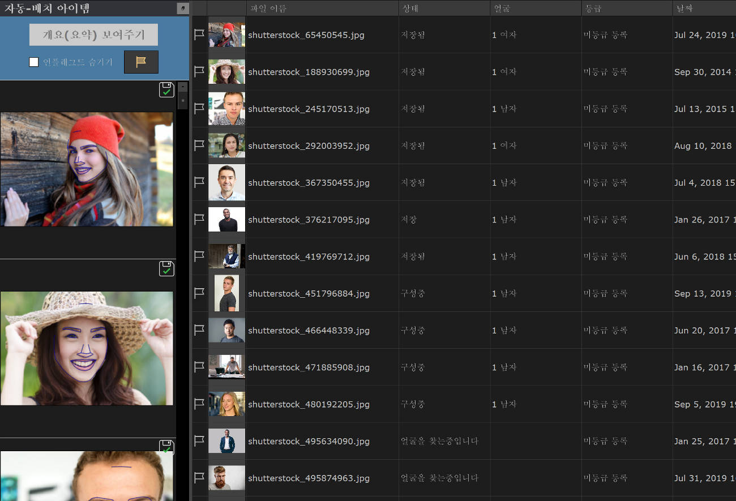Click saved icon above red hat woman preview
The height and width of the screenshot is (501, 736).
click(166, 89)
